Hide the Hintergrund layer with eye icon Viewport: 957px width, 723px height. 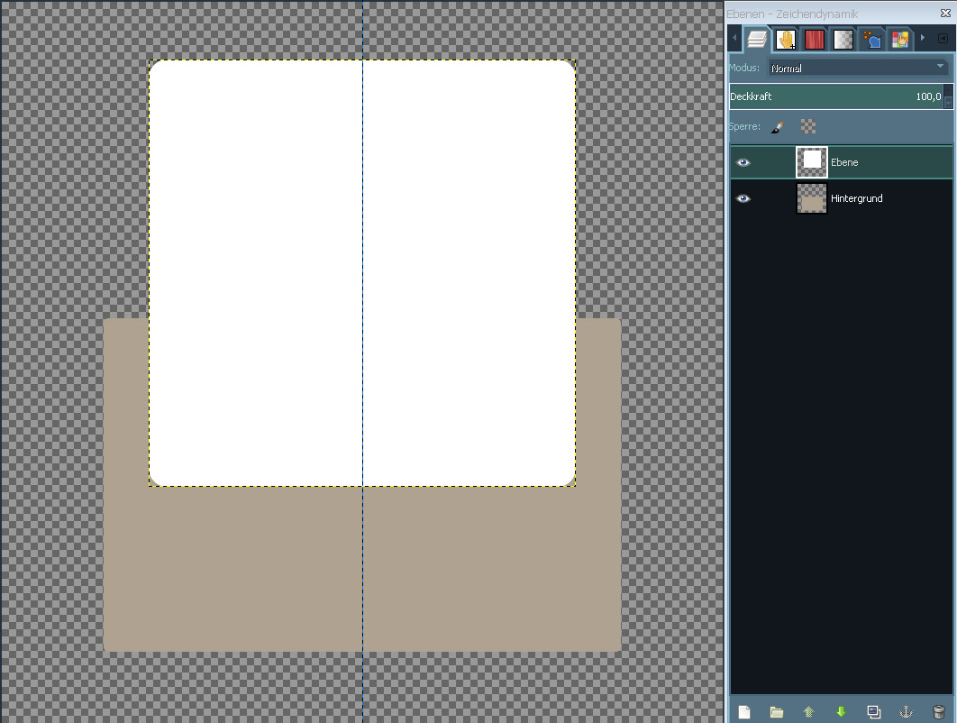coord(743,199)
